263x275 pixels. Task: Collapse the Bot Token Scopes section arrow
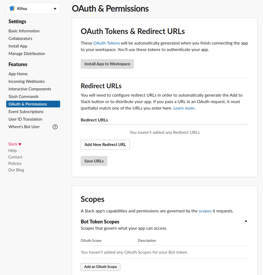pos(246,221)
